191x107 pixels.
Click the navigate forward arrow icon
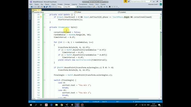[35, 7]
